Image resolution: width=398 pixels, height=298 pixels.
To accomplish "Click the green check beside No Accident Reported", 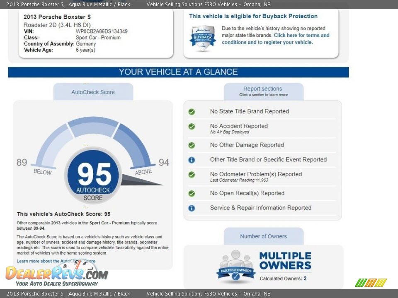I will [192, 127].
